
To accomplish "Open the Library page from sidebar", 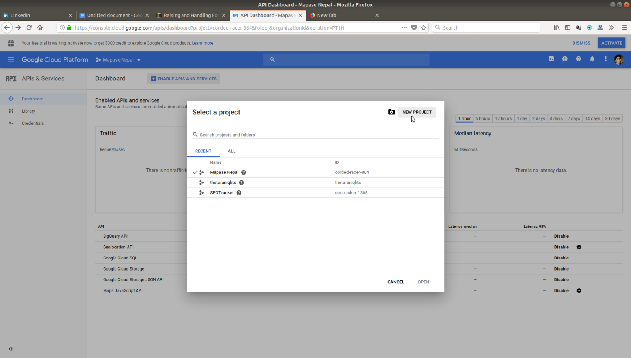I will point(28,111).
